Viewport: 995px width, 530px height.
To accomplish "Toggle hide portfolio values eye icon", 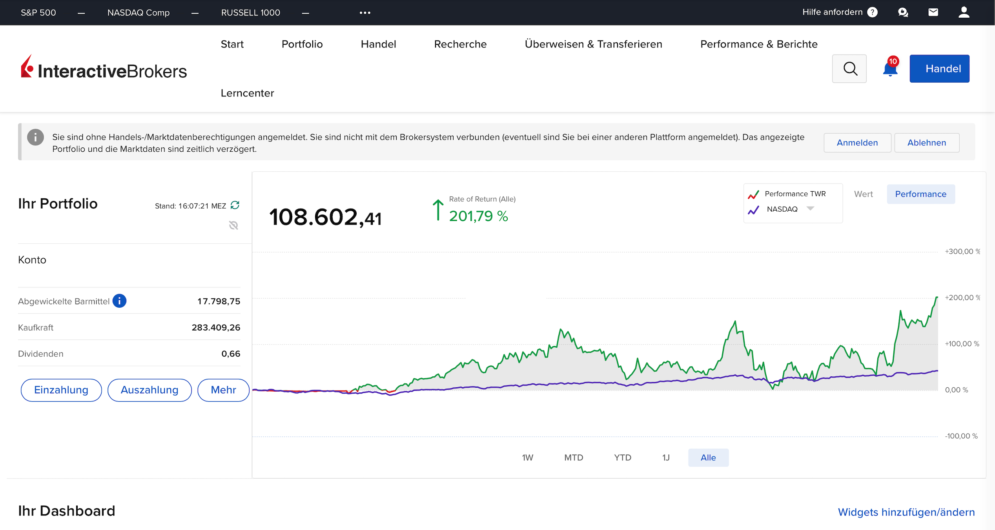I will tap(233, 225).
